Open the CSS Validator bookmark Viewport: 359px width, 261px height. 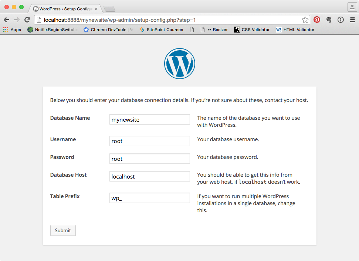(x=252, y=30)
